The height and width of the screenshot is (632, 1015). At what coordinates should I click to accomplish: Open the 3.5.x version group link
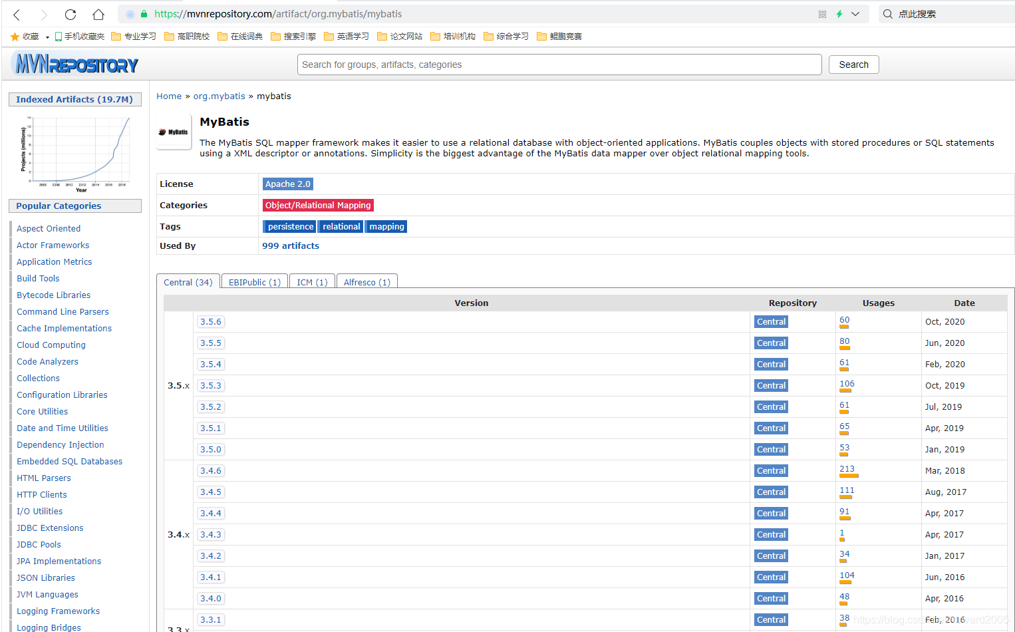[x=178, y=386]
